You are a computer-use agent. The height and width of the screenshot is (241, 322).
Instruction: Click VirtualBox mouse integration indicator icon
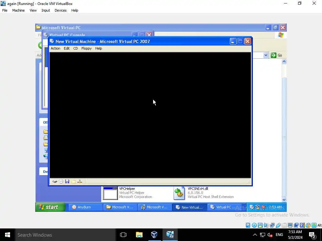coord(308,225)
